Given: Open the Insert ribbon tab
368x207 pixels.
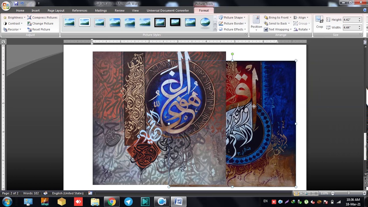Looking at the screenshot, I should pyautogui.click(x=36, y=10).
